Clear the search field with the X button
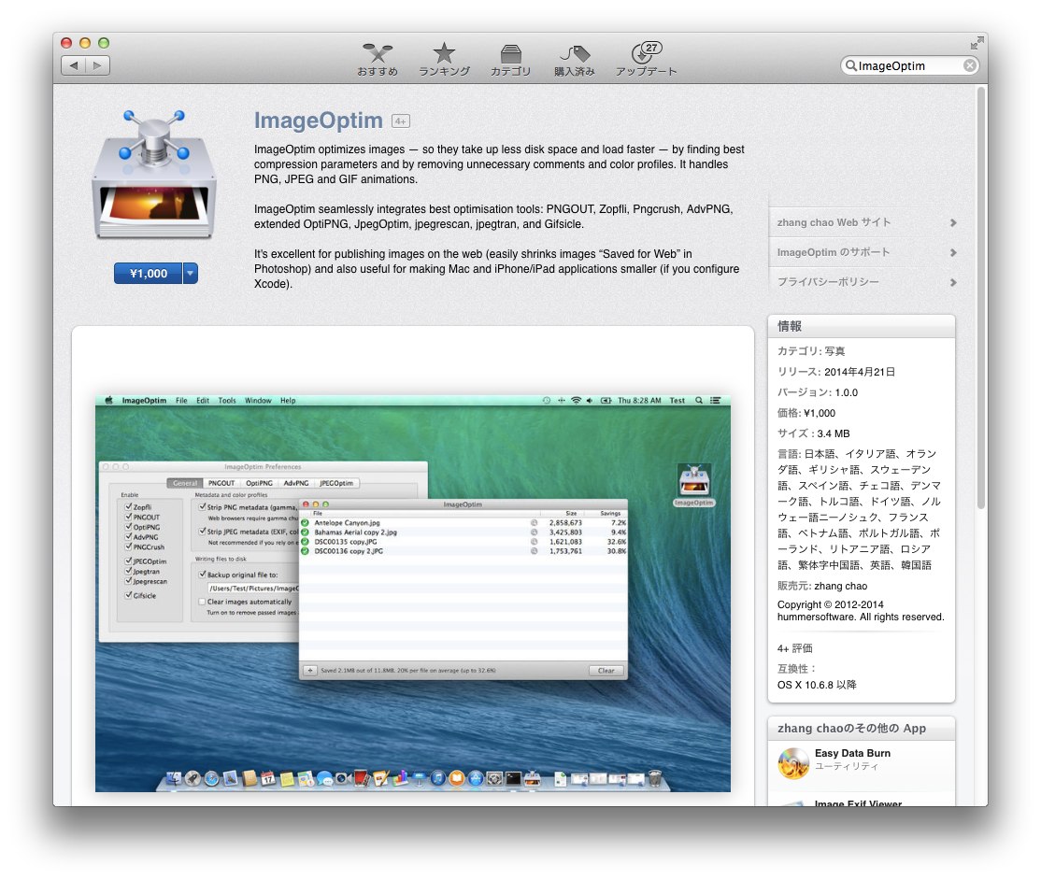This screenshot has width=1041, height=880. [969, 65]
